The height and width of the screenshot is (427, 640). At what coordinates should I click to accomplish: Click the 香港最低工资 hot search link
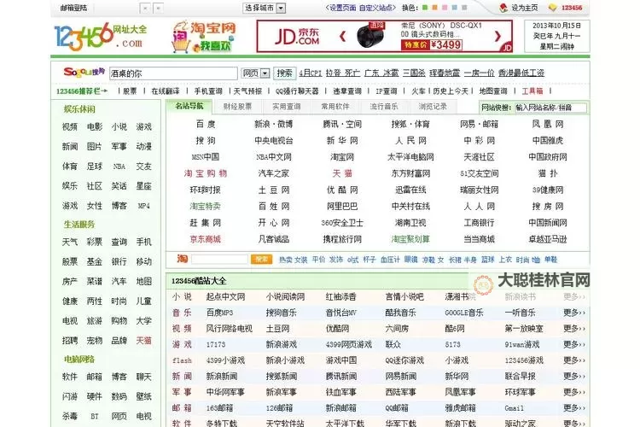tap(521, 73)
